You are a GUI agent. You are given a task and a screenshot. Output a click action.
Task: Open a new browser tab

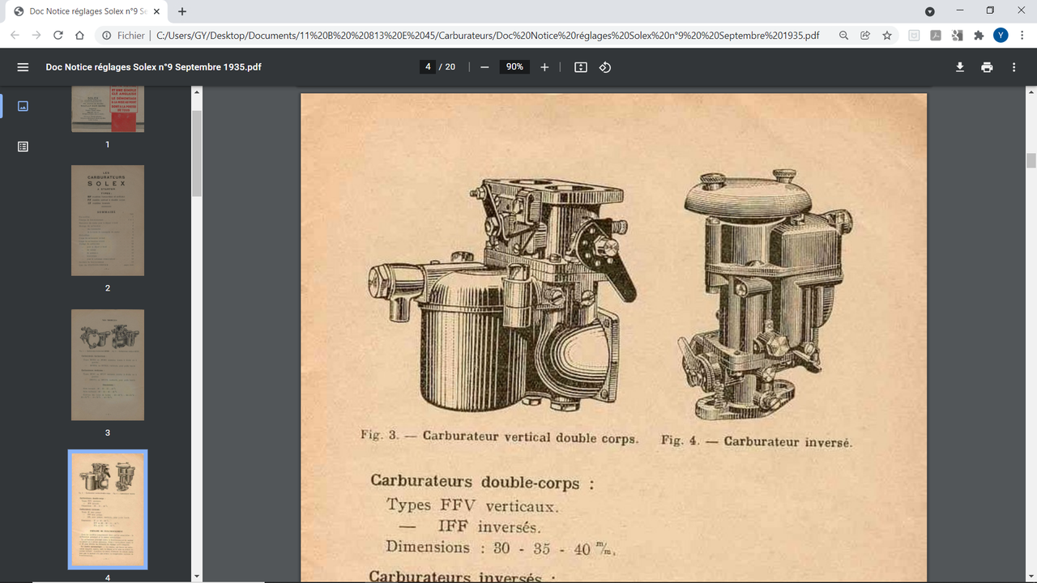tap(182, 11)
